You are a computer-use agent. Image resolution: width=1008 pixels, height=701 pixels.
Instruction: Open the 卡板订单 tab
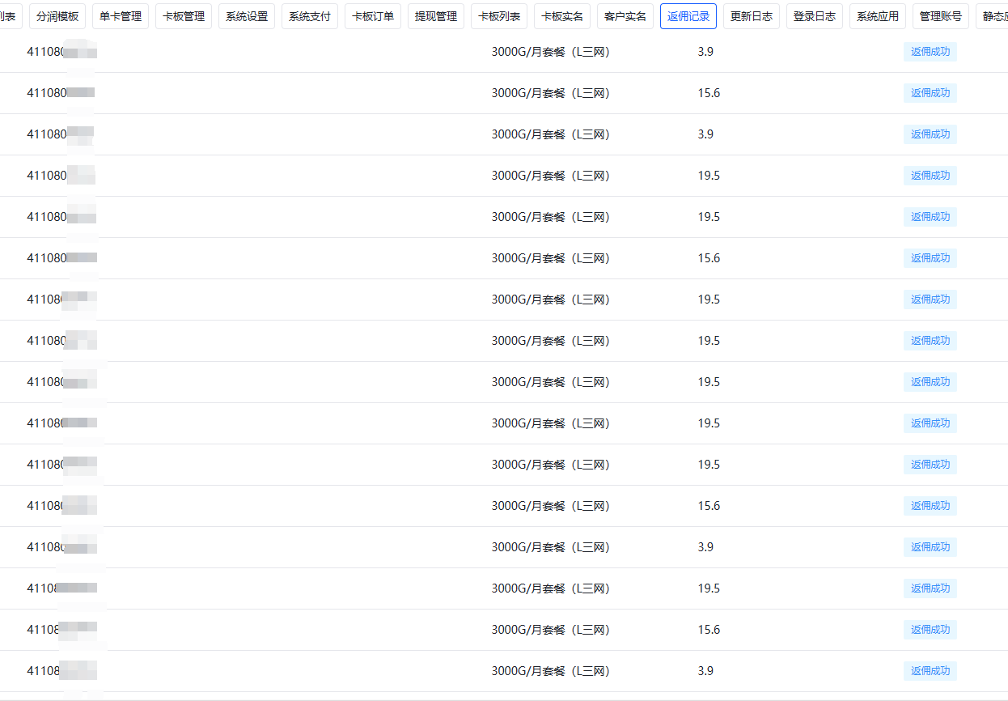click(373, 16)
